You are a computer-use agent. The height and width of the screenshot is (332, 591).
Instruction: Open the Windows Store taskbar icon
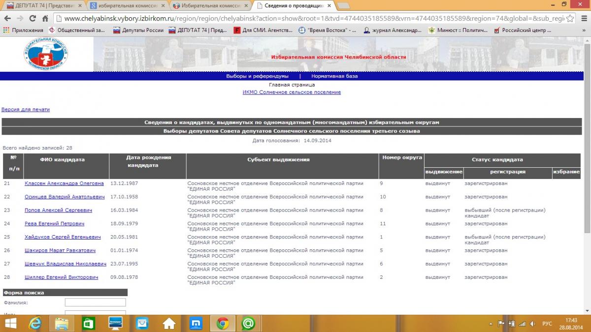tap(89, 323)
